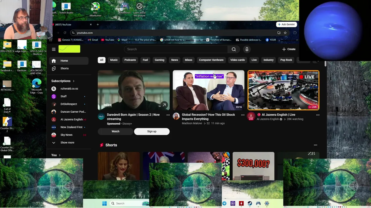Show hidden bookmarks via overflow chevron
The width and height of the screenshot is (371, 208).
[x=297, y=40]
